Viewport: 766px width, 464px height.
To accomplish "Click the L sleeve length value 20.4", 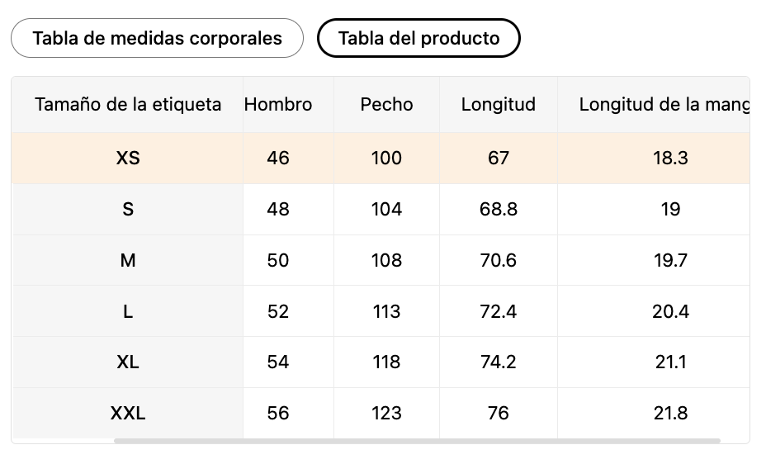I will tap(670, 311).
